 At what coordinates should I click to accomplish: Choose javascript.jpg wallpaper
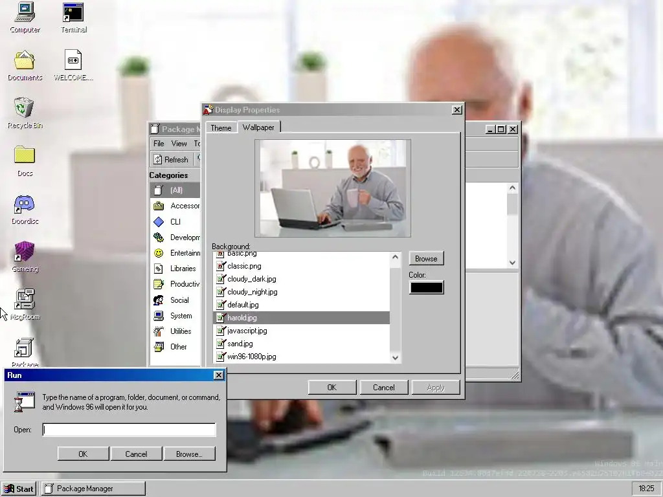(302, 331)
